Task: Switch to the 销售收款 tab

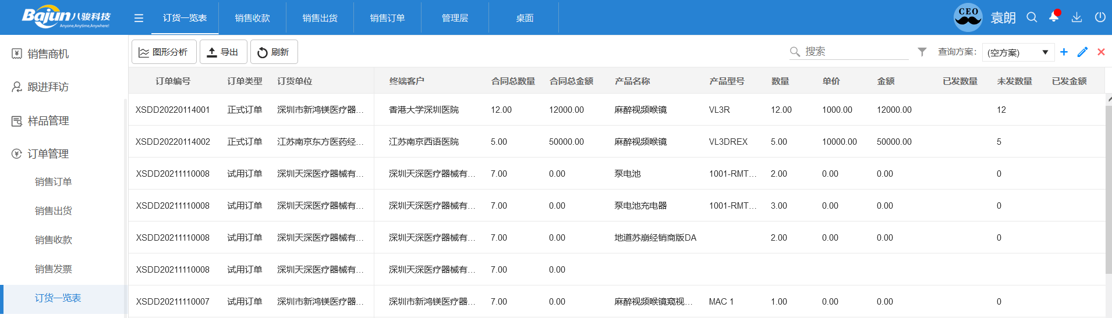Action: (x=252, y=18)
